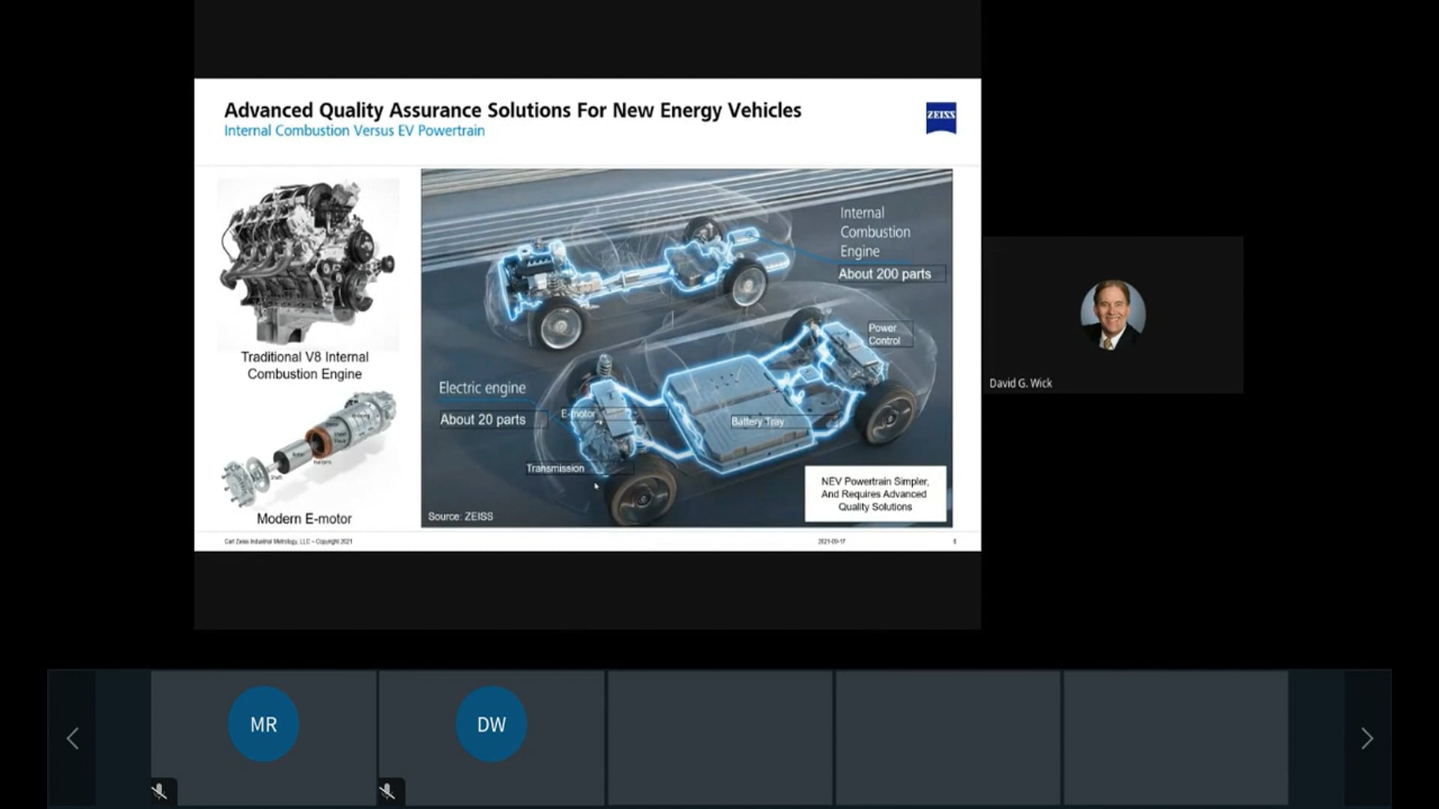The height and width of the screenshot is (809, 1439).
Task: Click the 'Internal Combustion Engine' diagram label
Action: 875,232
